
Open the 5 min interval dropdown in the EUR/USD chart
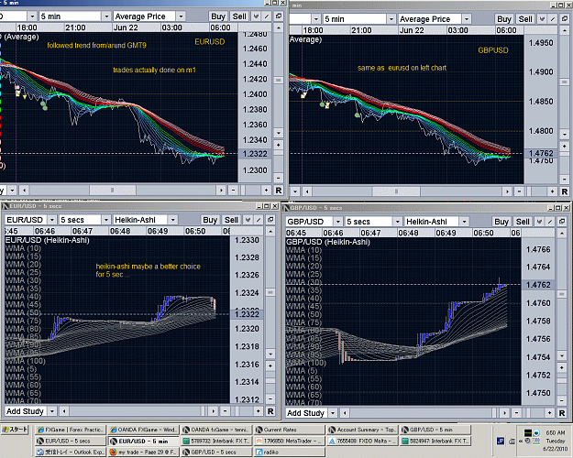(106, 16)
